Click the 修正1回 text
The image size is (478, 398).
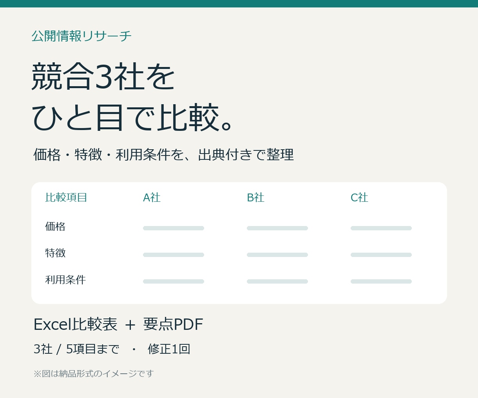pos(169,349)
